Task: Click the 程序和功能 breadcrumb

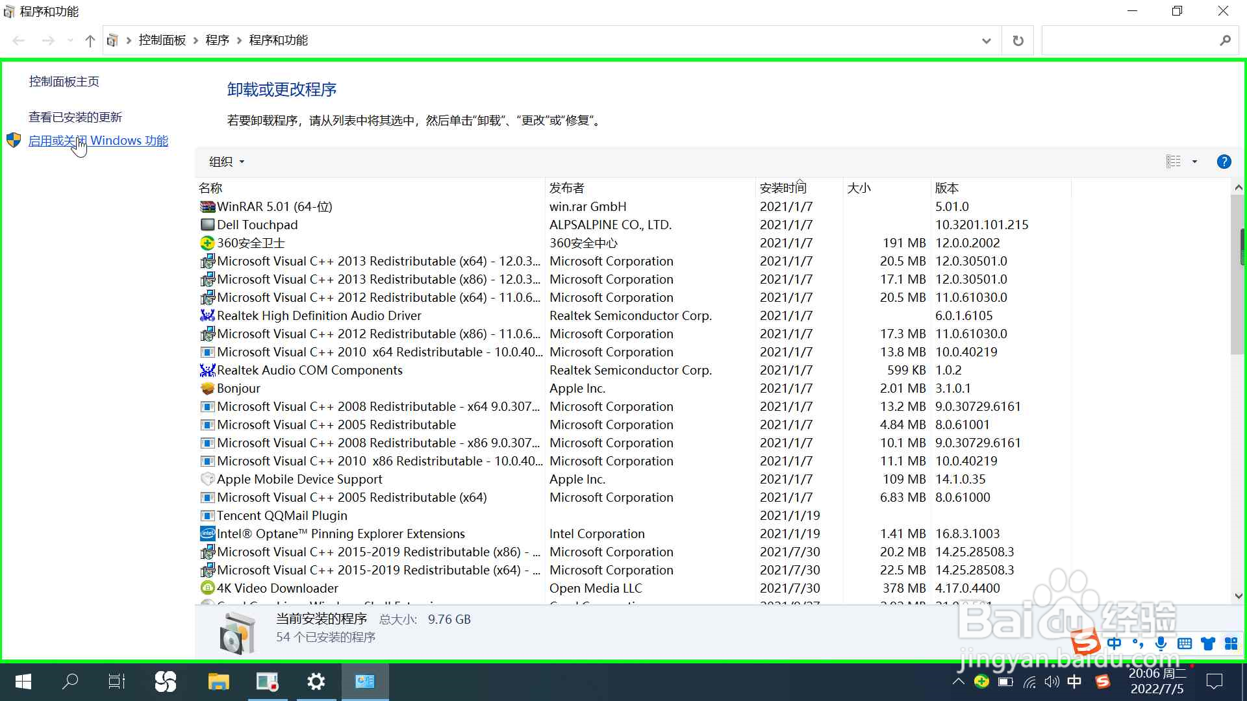Action: click(279, 40)
